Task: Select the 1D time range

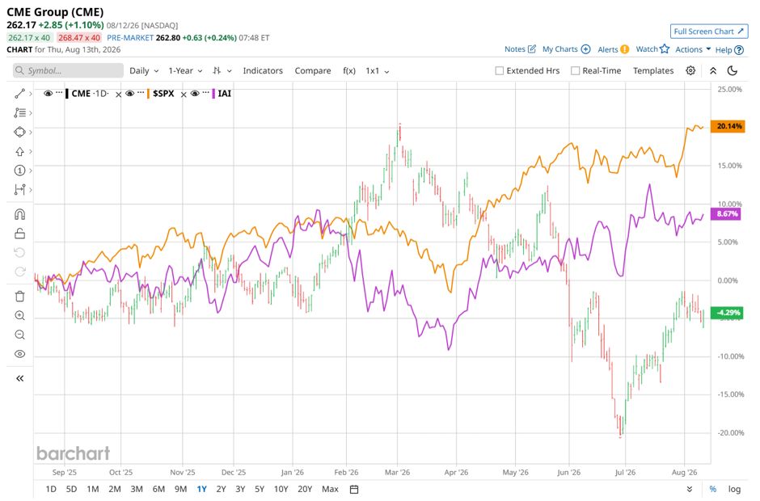Action: click(51, 490)
